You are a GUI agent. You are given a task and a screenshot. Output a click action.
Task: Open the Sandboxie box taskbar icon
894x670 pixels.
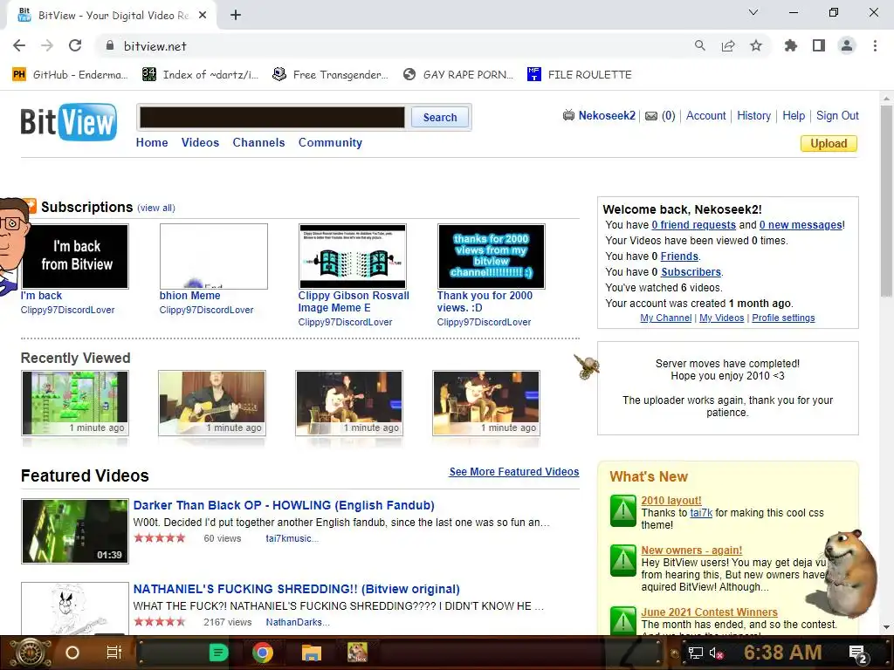358,653
